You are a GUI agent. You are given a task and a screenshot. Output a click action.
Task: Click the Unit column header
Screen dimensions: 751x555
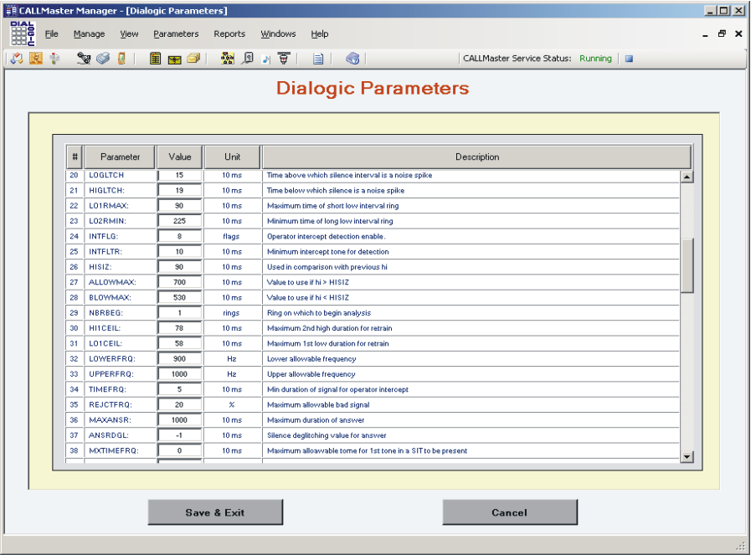pos(232,157)
